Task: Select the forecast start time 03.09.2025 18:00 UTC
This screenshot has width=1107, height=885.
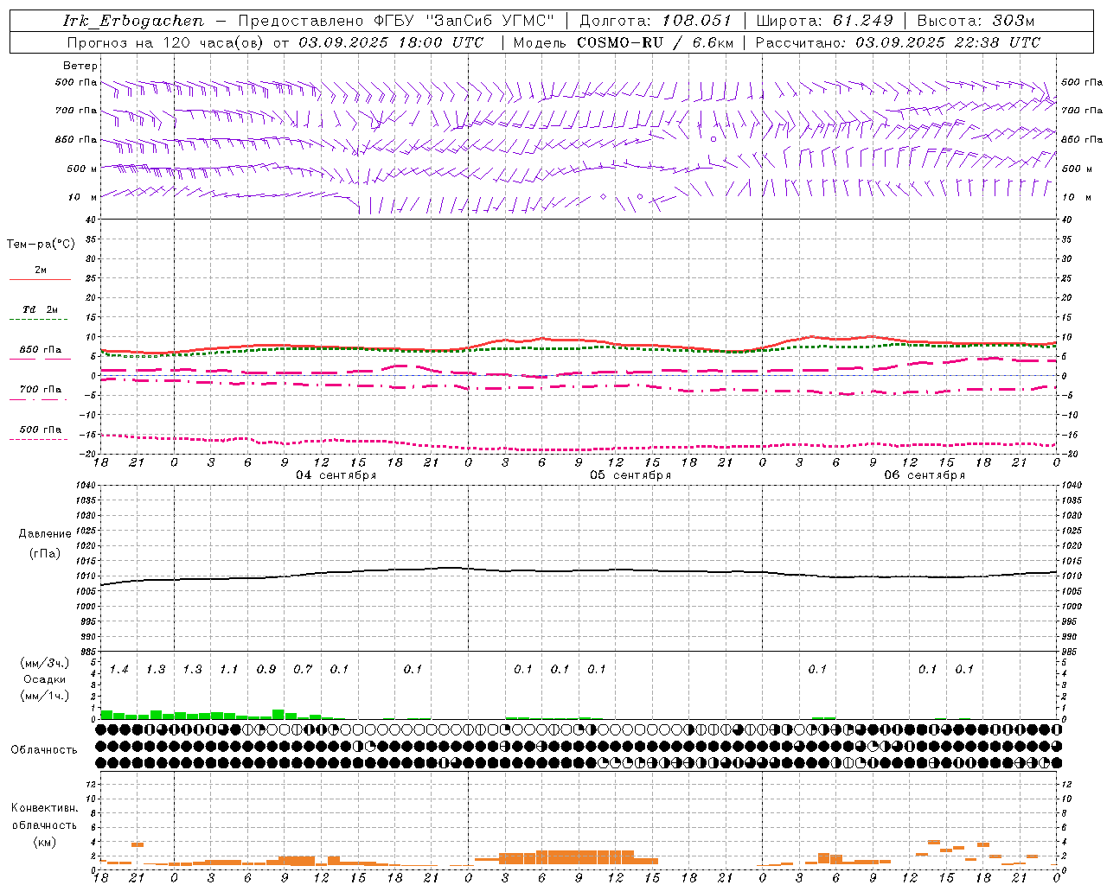Action: [x=391, y=42]
